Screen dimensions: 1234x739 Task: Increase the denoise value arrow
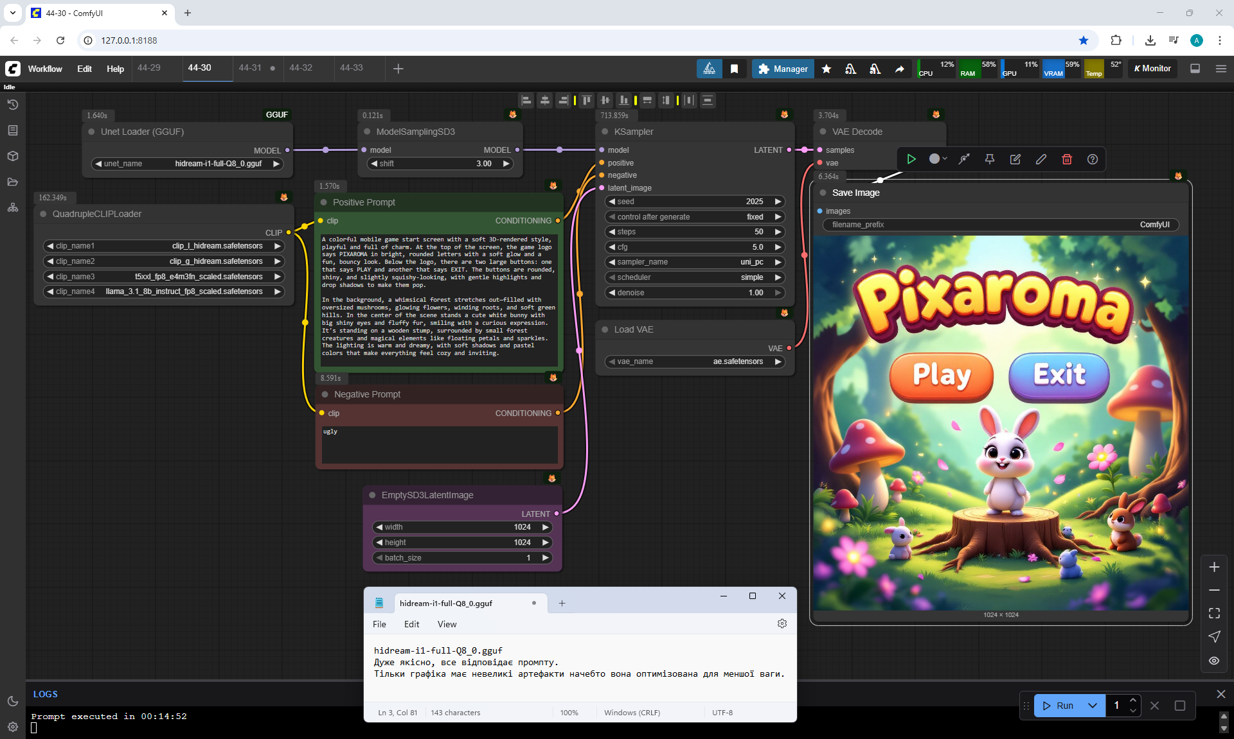point(778,293)
